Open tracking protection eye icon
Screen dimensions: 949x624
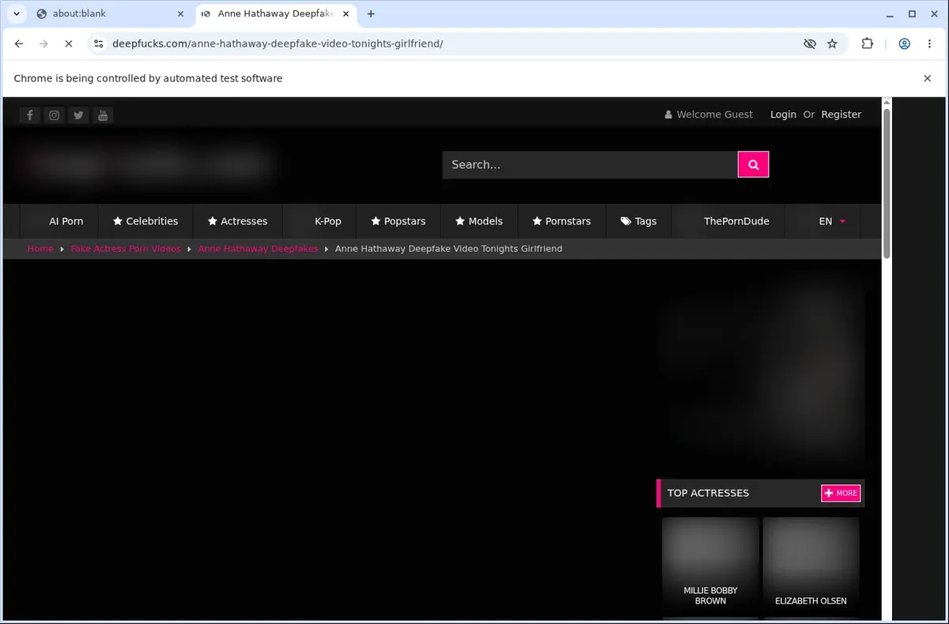tap(810, 44)
